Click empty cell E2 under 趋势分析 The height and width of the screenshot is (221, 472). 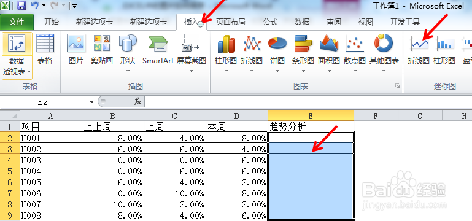[311, 138]
